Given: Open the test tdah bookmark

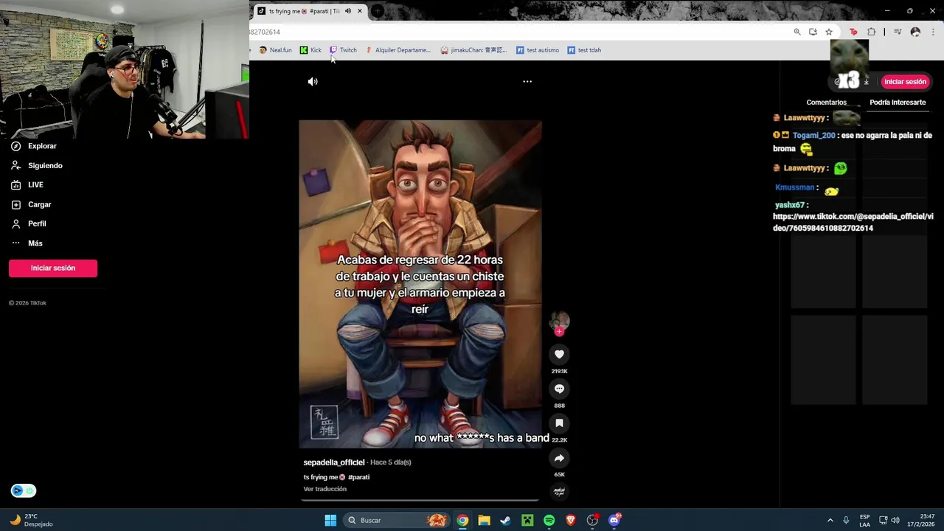Looking at the screenshot, I should [x=583, y=50].
